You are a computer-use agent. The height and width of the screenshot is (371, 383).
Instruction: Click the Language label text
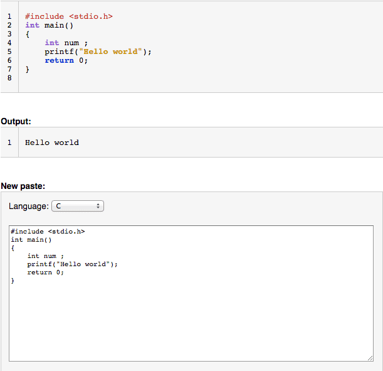[28, 206]
